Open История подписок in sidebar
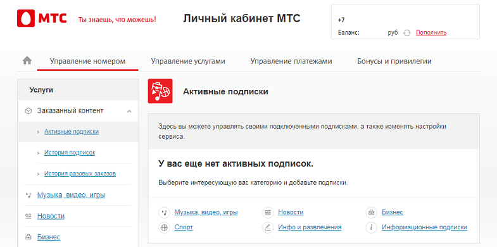 tap(70, 153)
